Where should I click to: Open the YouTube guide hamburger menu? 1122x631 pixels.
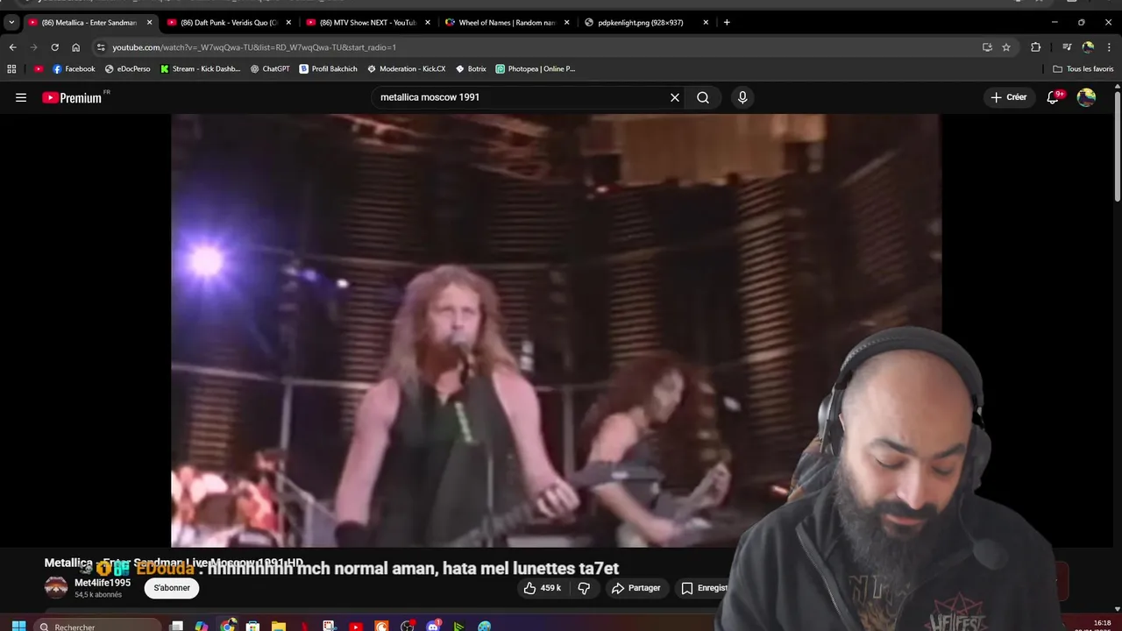[21, 97]
